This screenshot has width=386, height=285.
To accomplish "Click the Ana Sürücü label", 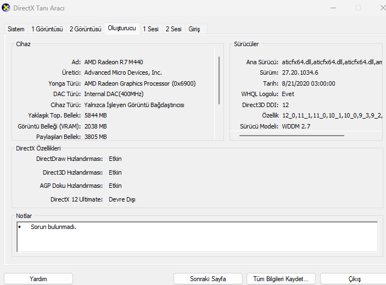I will pyautogui.click(x=262, y=62).
